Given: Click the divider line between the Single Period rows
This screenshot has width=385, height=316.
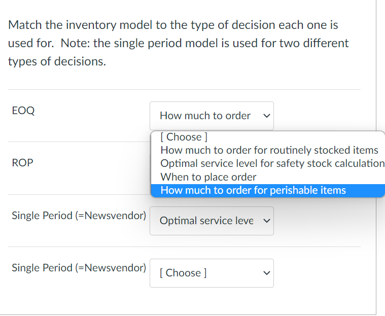Looking at the screenshot, I should (184, 247).
